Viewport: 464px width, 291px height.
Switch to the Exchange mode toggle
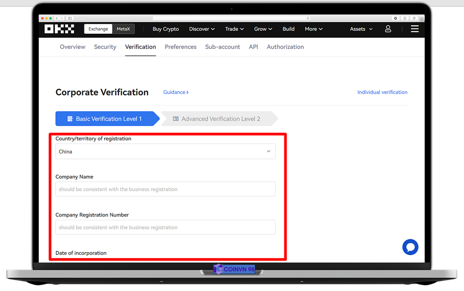point(98,29)
